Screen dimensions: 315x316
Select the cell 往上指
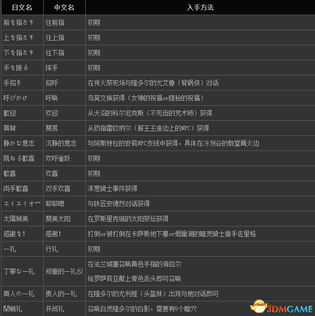pos(64,37)
